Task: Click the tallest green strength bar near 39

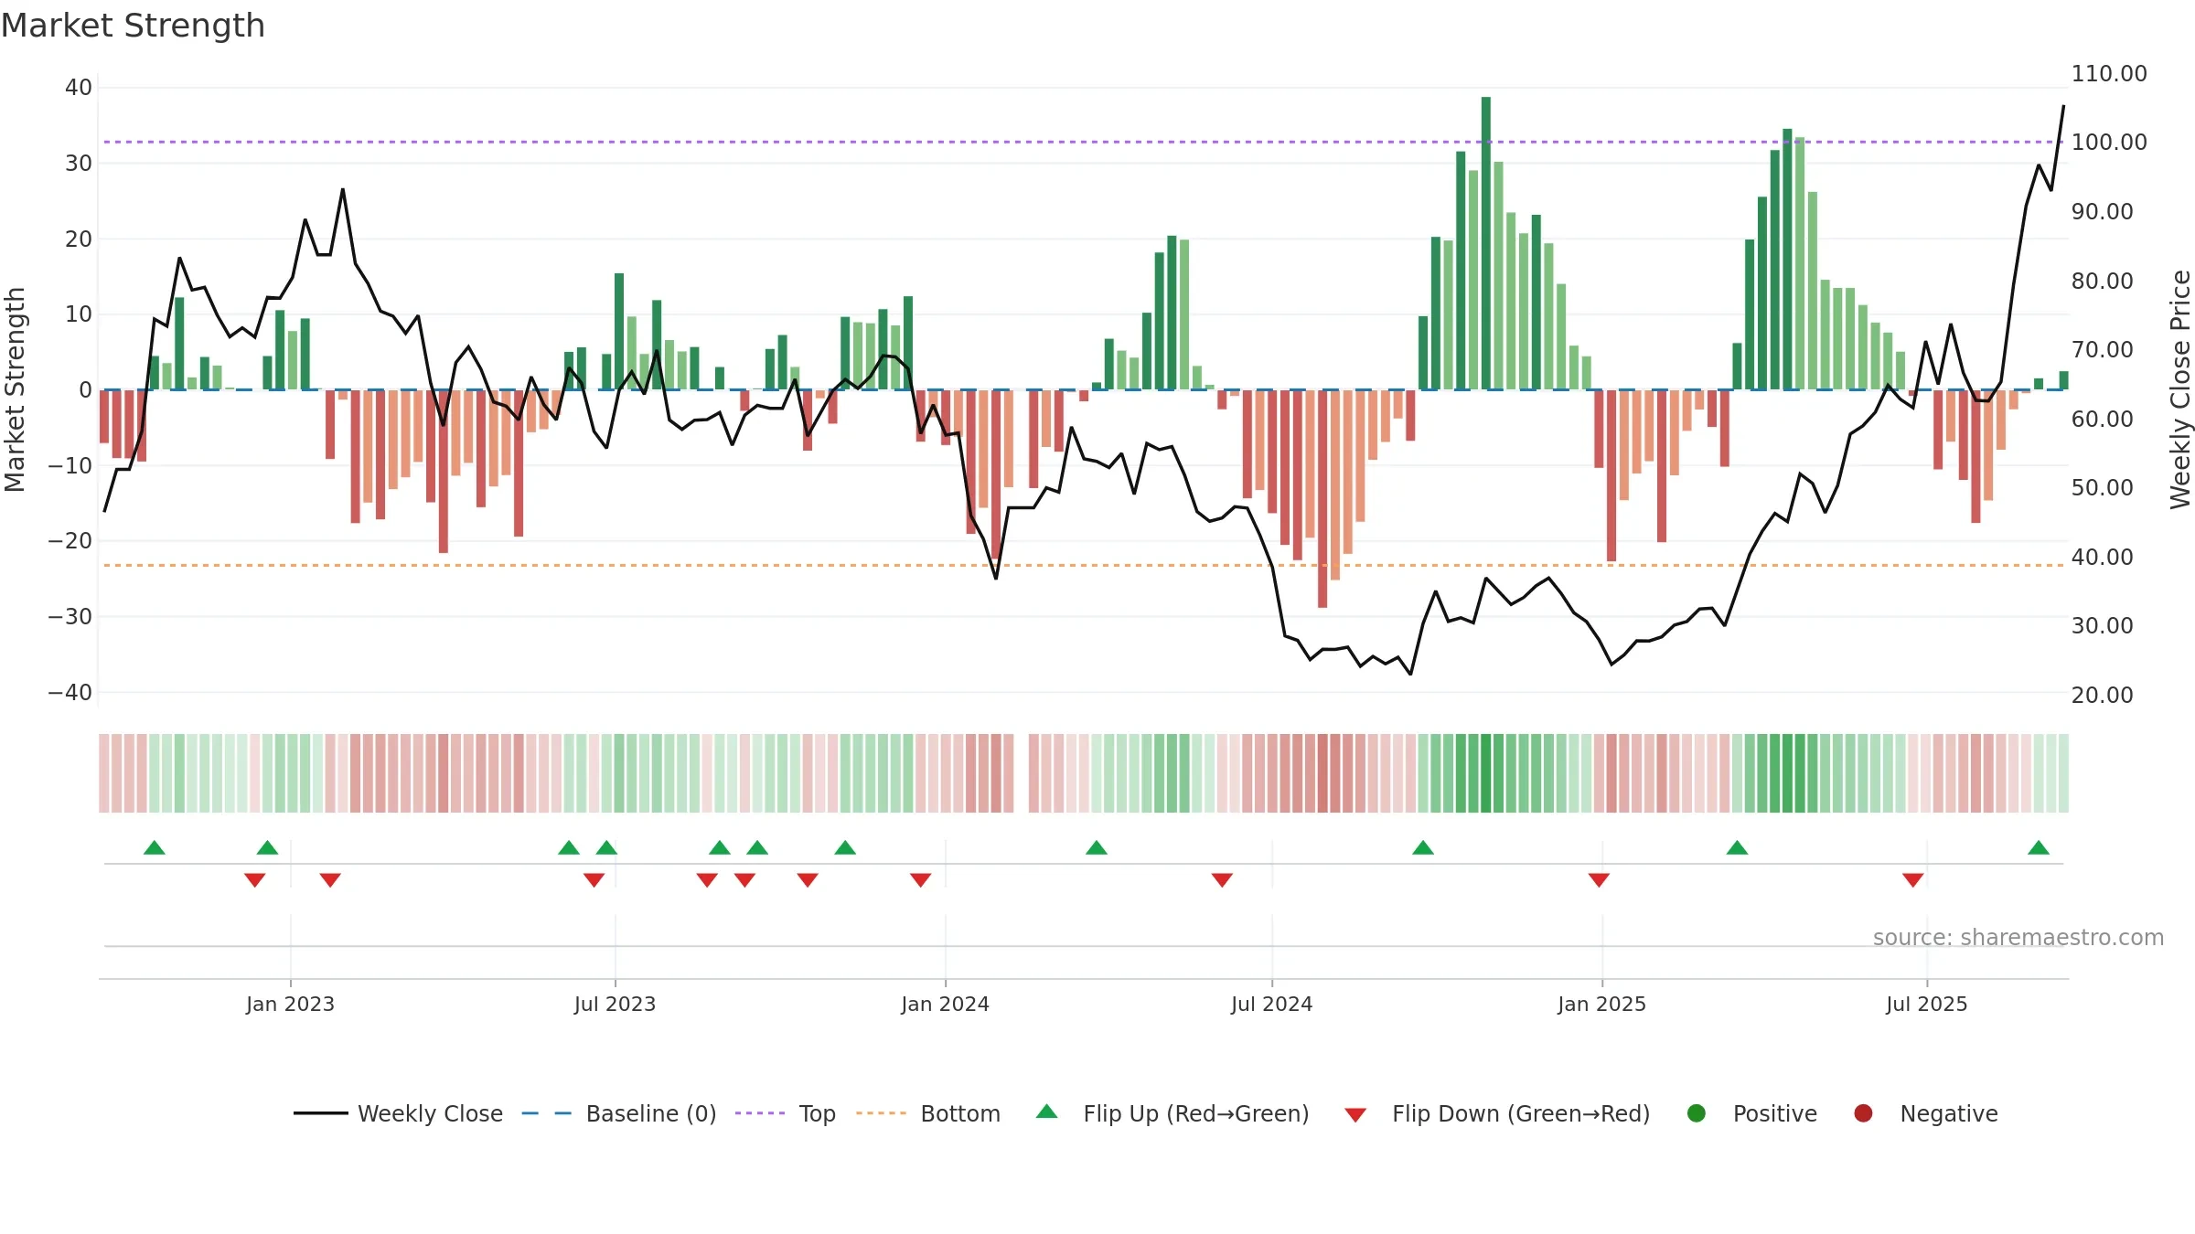Action: coord(1486,243)
